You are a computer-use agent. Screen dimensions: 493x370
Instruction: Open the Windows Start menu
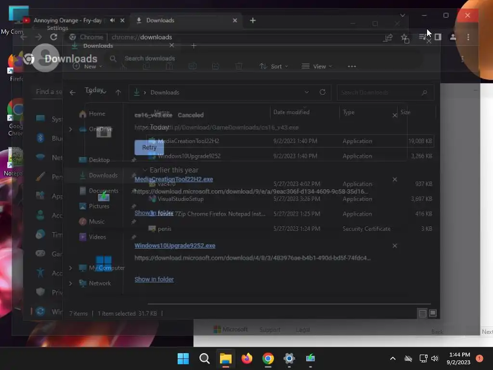tap(183, 358)
